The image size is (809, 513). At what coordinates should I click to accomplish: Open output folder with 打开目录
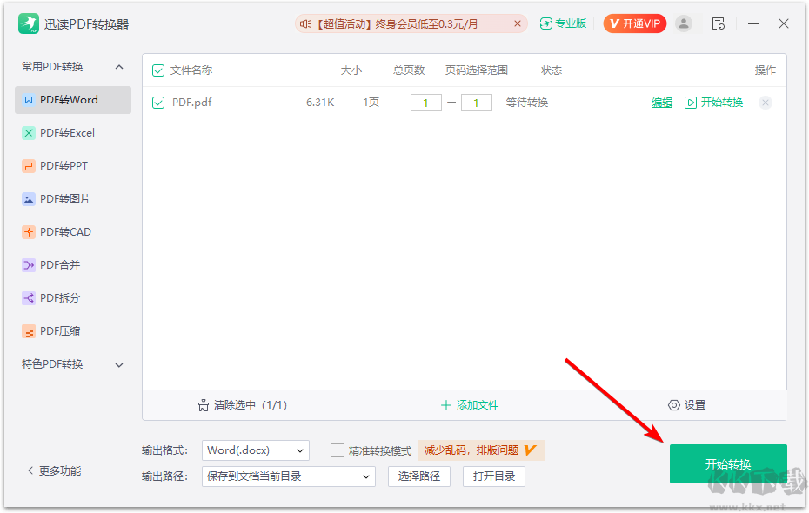493,476
